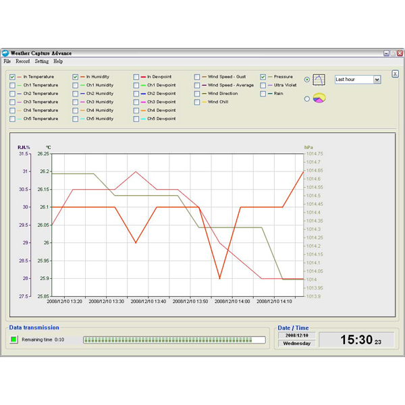Click the In Humidity label text
The height and width of the screenshot is (405, 405).
[x=98, y=77]
